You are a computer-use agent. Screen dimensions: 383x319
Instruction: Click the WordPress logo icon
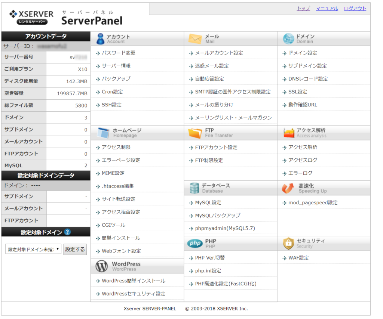tap(102, 266)
